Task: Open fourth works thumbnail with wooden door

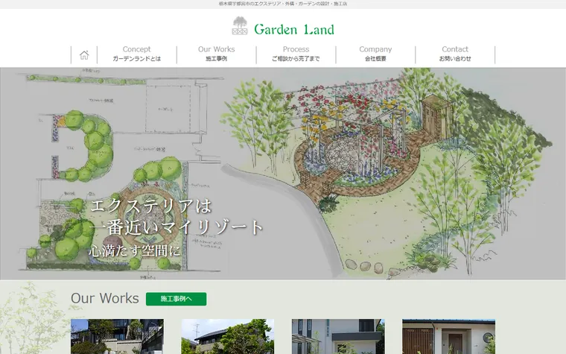Action: point(448,336)
